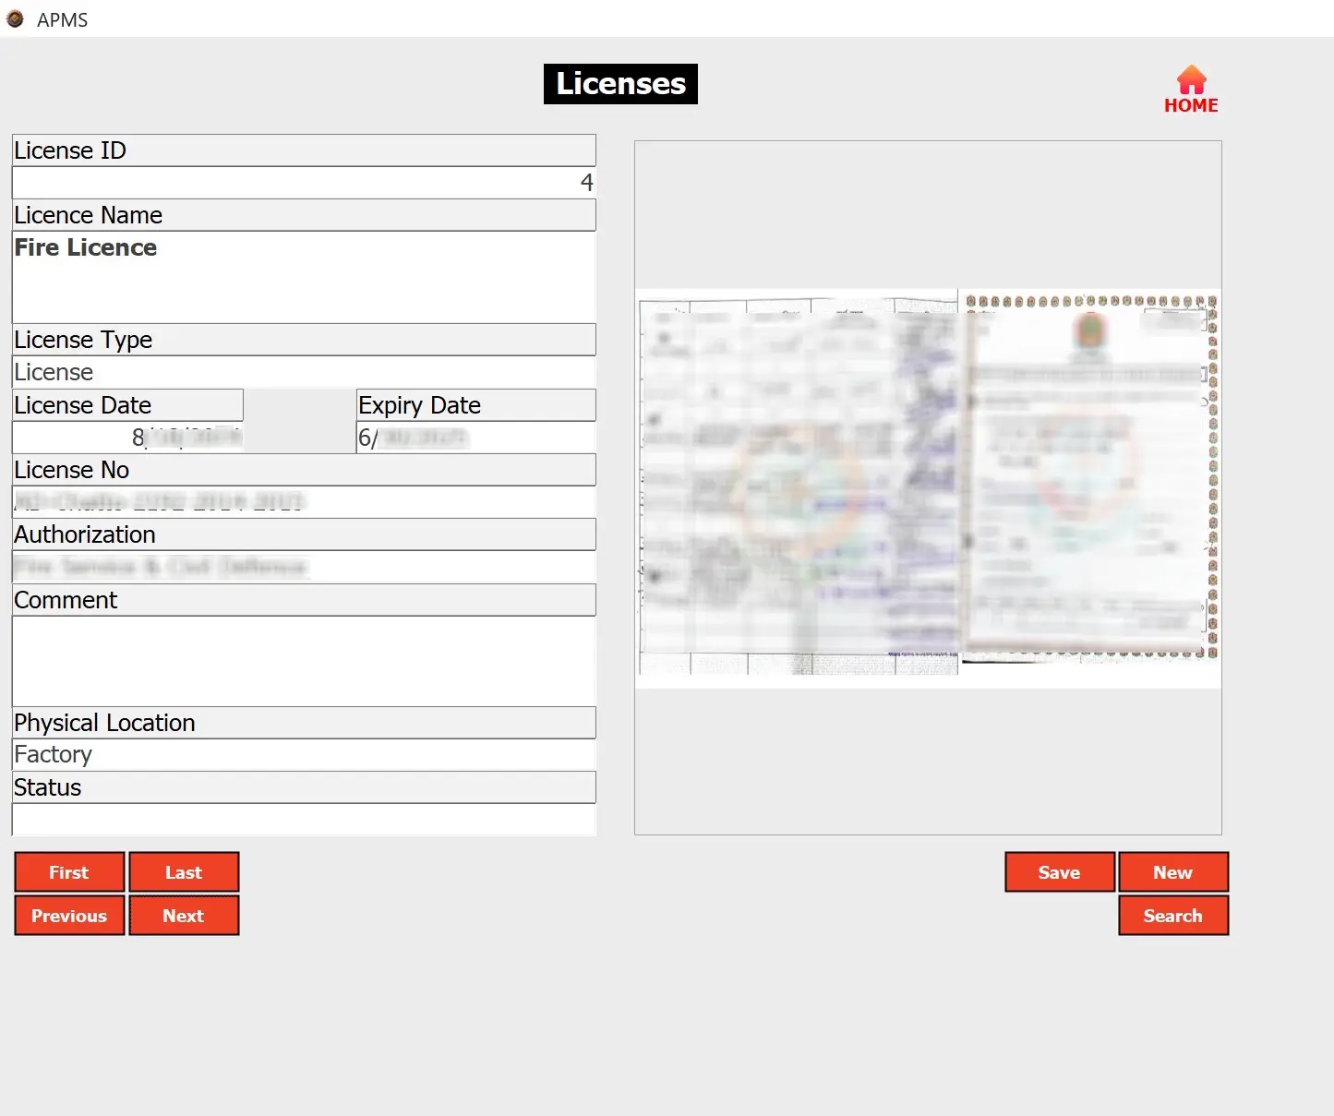The height and width of the screenshot is (1116, 1334).
Task: Go to the First license record
Action: tap(69, 872)
